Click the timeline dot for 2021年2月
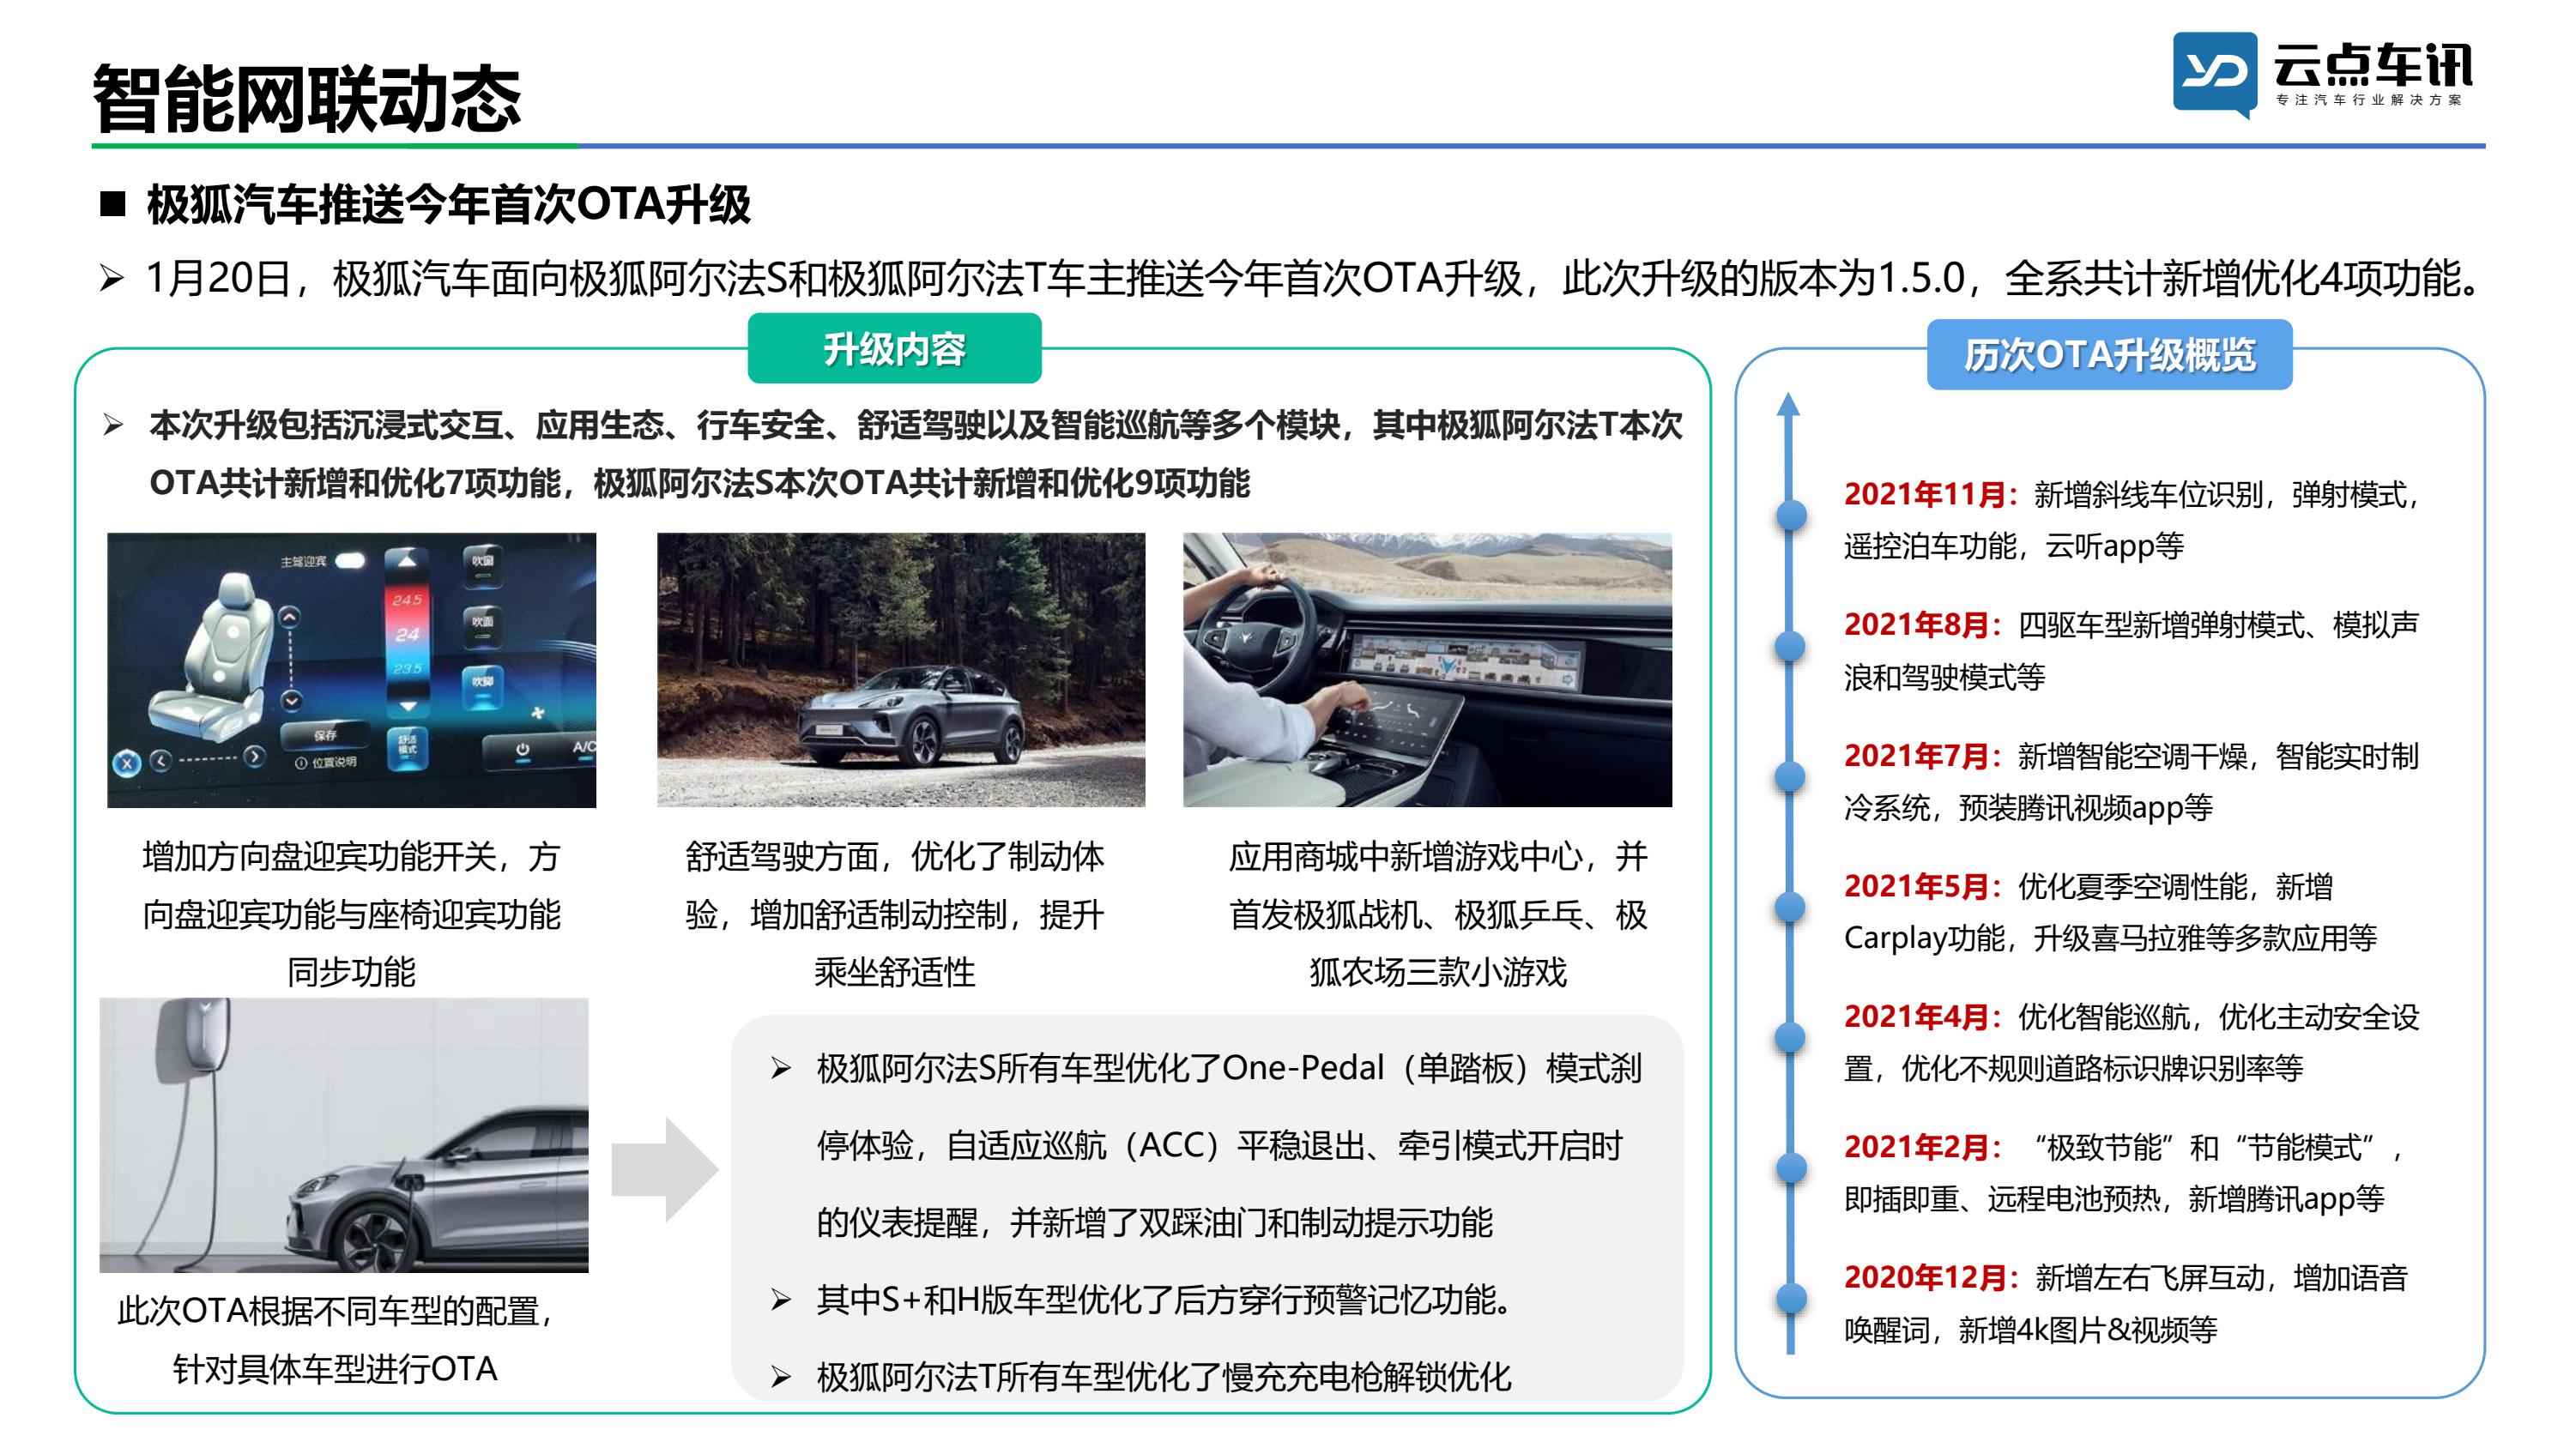The image size is (2576, 1448). tap(1790, 1168)
